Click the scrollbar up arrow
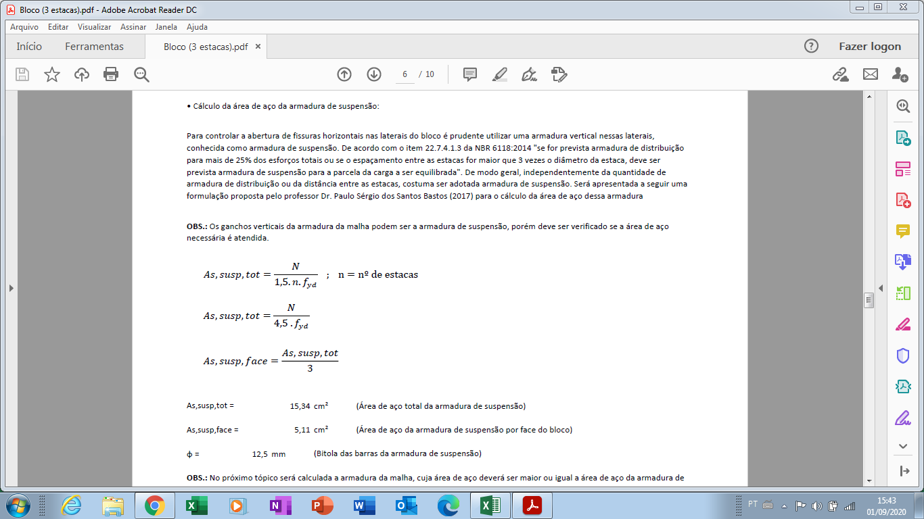This screenshot has width=924, height=519. pos(869,97)
